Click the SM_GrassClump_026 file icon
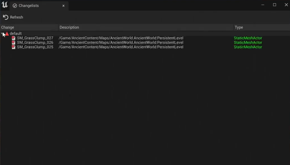The image size is (290, 165). coord(13,42)
